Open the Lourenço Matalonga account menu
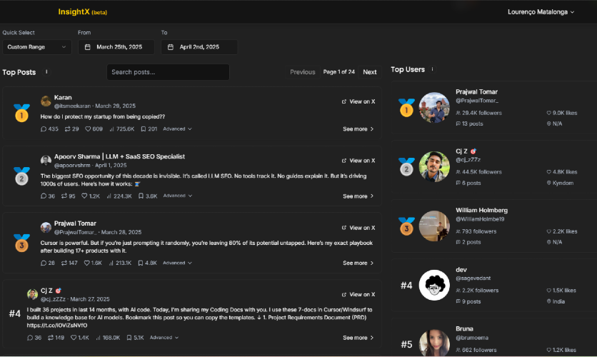This screenshot has width=597, height=357. pyautogui.click(x=541, y=12)
